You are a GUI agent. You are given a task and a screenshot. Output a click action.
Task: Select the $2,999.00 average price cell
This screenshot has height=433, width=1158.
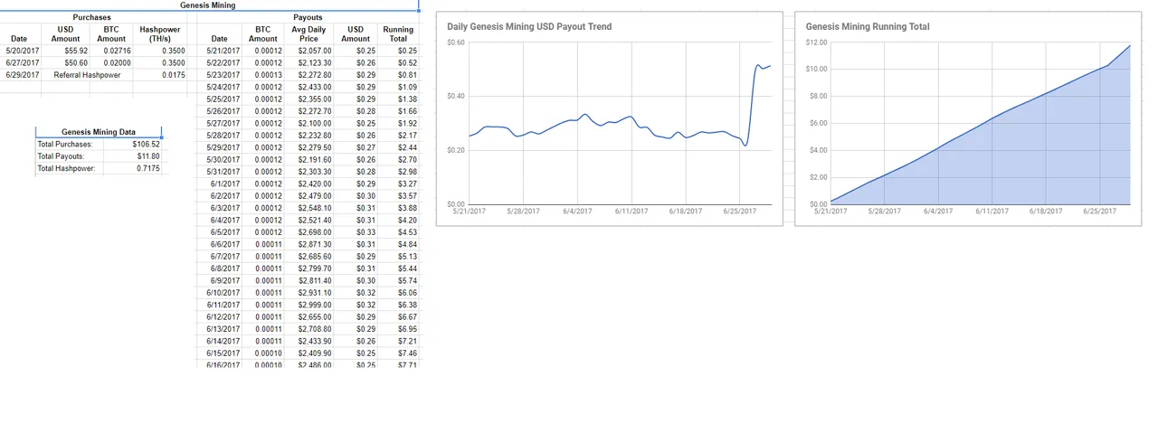click(x=309, y=305)
